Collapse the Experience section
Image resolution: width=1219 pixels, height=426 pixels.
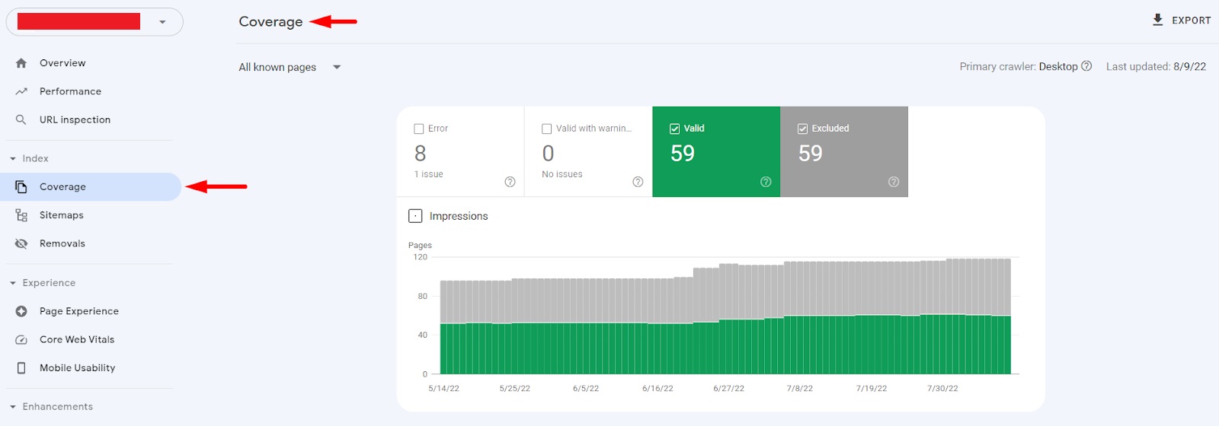(x=13, y=283)
